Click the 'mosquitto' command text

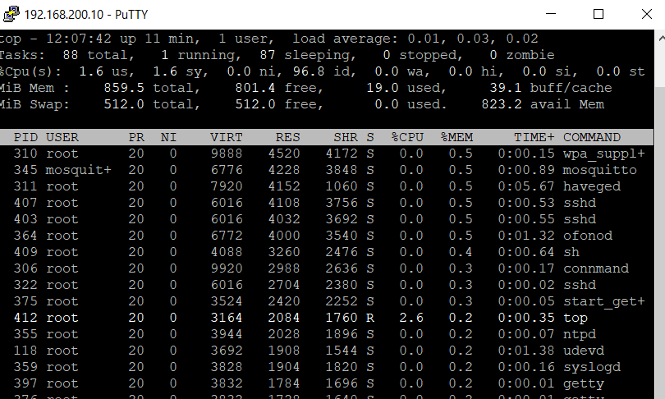click(599, 170)
